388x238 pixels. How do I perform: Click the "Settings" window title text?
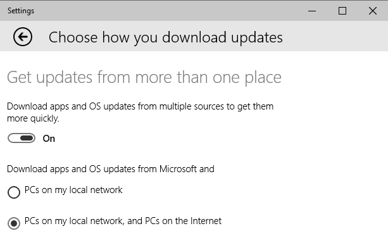(21, 11)
